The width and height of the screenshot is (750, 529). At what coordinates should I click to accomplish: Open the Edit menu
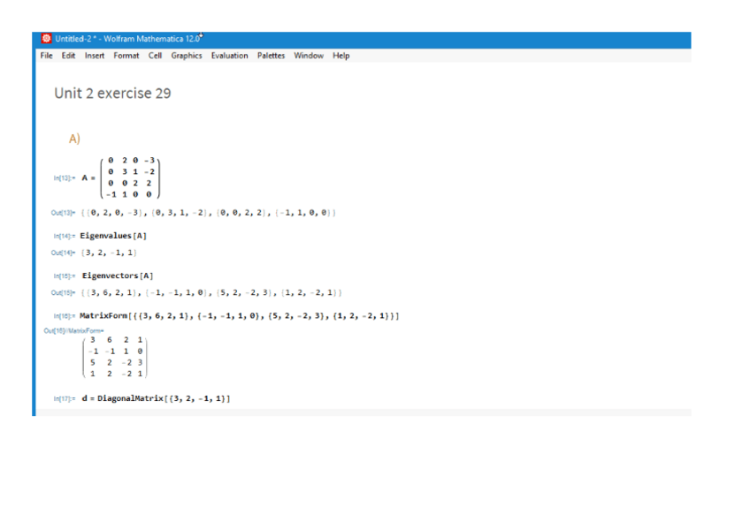pyautogui.click(x=68, y=56)
